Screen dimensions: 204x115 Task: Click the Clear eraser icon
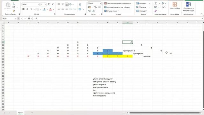point(156,11)
